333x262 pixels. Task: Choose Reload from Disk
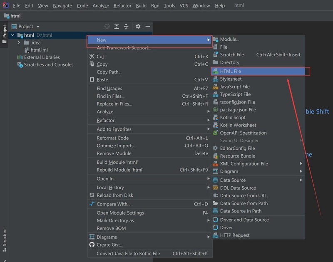pos(115,195)
